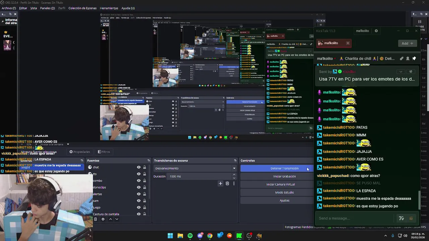The height and width of the screenshot is (241, 429).
Task: Open transition options three-dot menu
Action: coord(234,183)
